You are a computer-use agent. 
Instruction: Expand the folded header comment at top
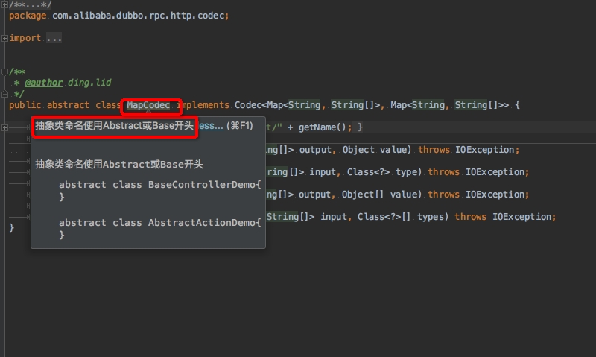4,4
